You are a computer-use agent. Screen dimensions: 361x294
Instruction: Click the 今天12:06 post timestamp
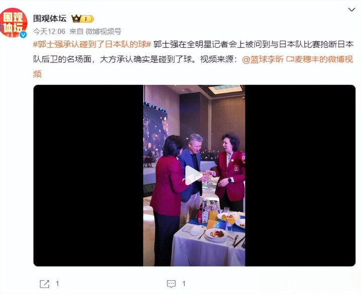click(x=49, y=31)
